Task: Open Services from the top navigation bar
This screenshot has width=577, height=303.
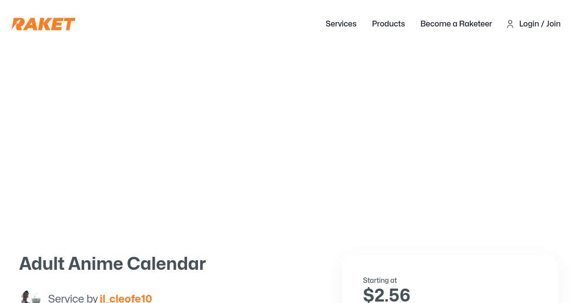Action: click(341, 24)
